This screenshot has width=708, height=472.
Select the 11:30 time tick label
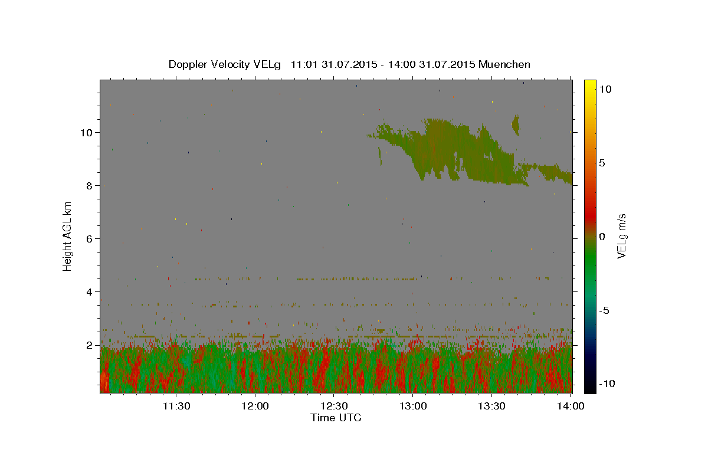coord(176,406)
